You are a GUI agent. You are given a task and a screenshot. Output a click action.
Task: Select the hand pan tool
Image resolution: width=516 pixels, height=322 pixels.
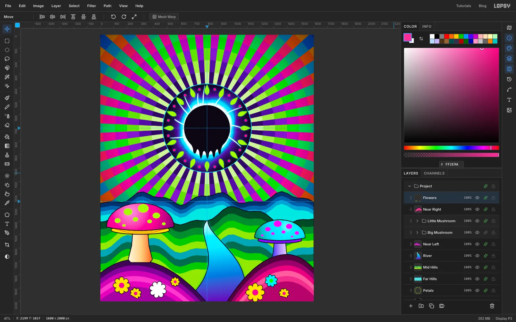pos(7,194)
